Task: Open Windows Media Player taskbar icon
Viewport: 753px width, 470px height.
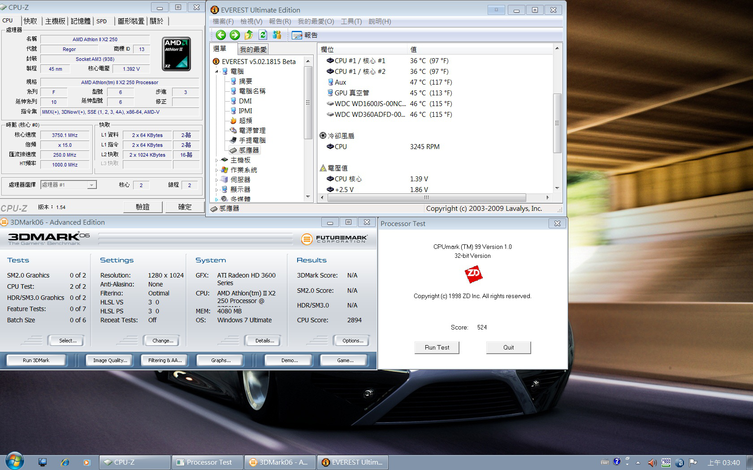Action: tap(87, 462)
